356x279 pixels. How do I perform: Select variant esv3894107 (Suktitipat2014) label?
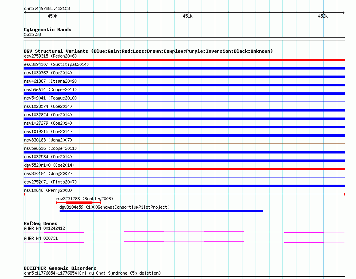(x=56, y=64)
